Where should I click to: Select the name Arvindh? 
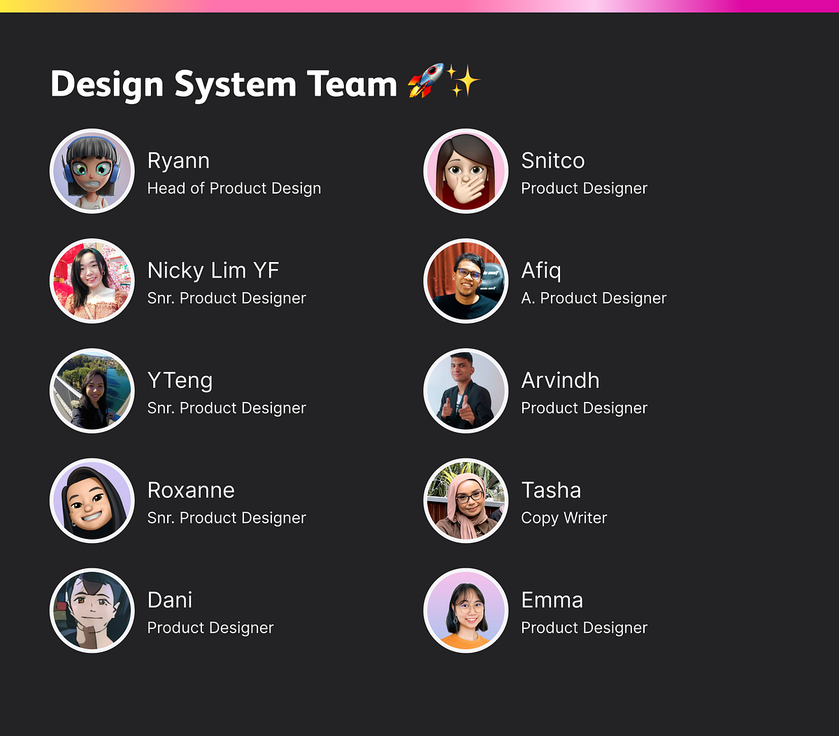561,381
